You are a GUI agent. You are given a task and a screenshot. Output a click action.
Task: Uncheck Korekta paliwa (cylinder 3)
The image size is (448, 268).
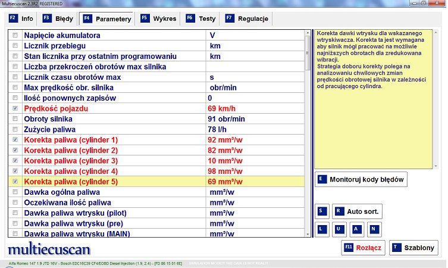click(15, 161)
